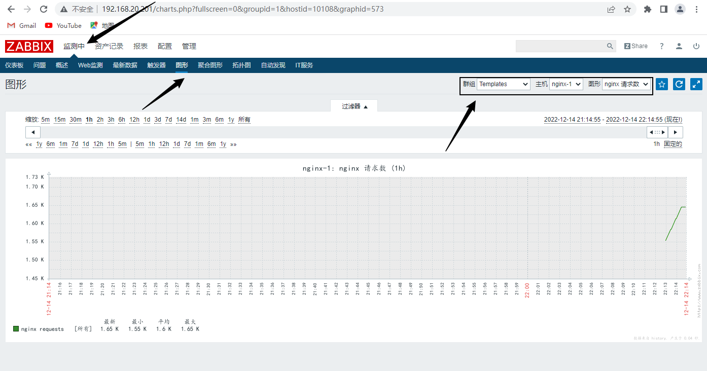Click the refresh graph icon button

(x=679, y=84)
